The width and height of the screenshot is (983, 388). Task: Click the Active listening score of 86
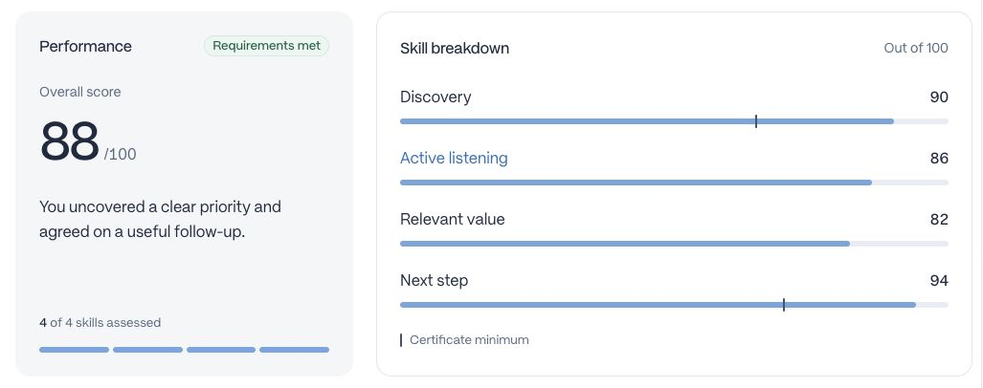click(x=939, y=159)
